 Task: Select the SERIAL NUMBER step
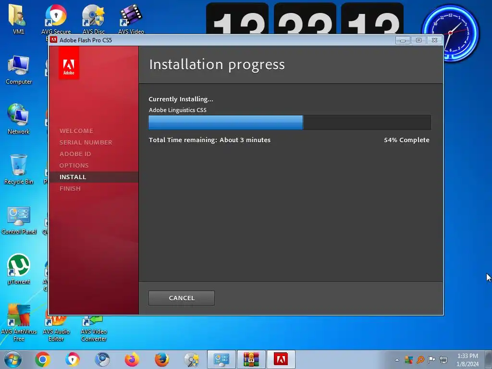pyautogui.click(x=86, y=142)
